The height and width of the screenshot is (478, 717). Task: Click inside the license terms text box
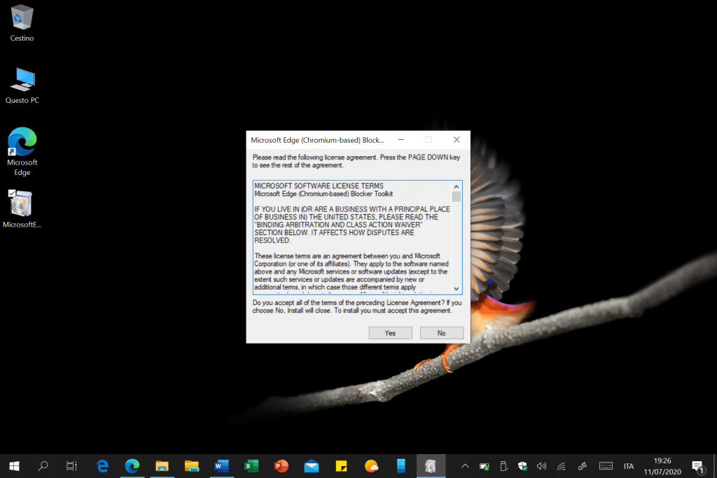(x=351, y=237)
